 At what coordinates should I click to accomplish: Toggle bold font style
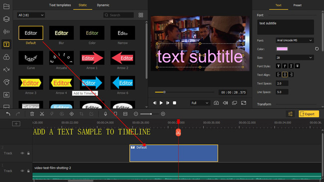[x=278, y=66]
